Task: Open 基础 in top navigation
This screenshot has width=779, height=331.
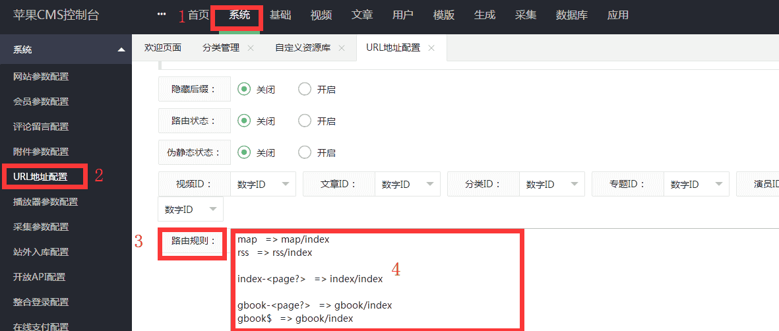Action: point(280,15)
